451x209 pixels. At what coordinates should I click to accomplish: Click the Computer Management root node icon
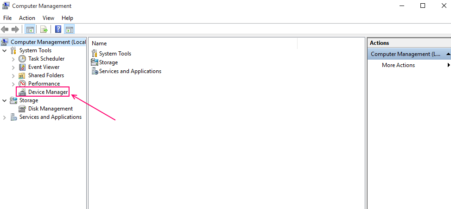point(5,42)
